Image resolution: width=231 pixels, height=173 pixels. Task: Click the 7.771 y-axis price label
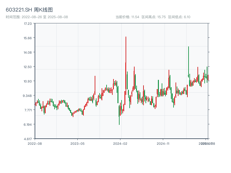click(x=28, y=110)
